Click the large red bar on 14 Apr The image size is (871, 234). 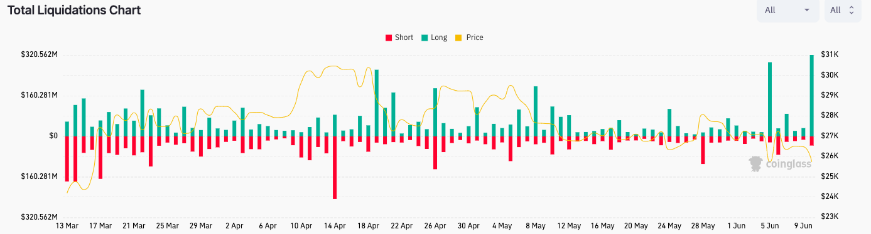pyautogui.click(x=335, y=167)
